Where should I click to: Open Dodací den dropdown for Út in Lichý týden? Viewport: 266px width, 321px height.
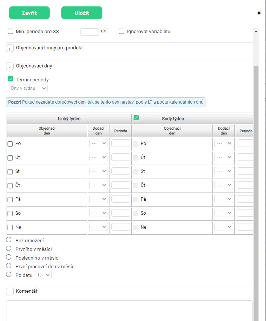tap(99, 157)
